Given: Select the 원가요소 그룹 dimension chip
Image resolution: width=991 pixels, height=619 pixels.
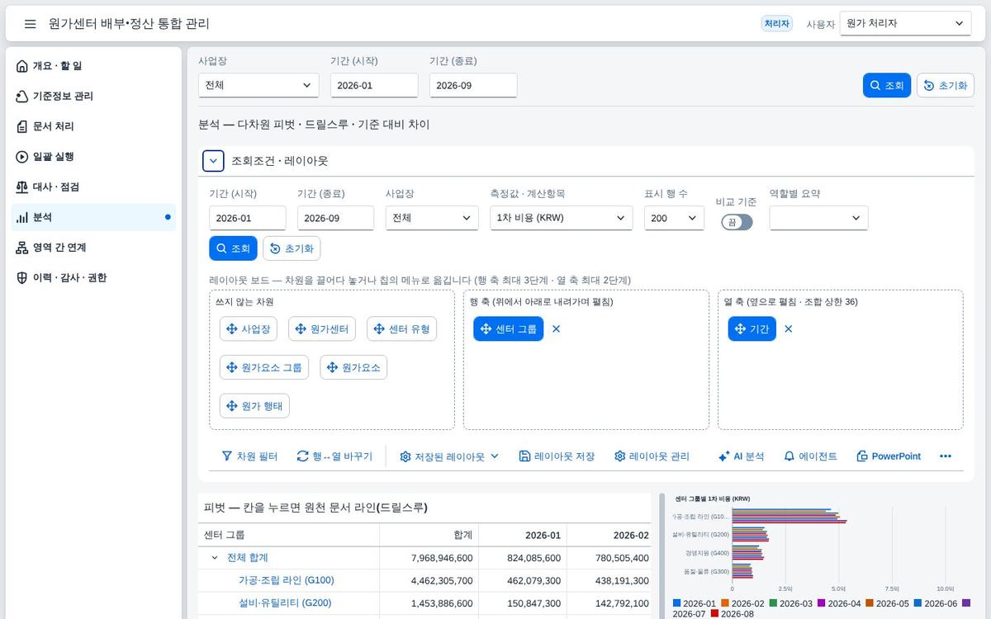Looking at the screenshot, I should click(x=264, y=367).
